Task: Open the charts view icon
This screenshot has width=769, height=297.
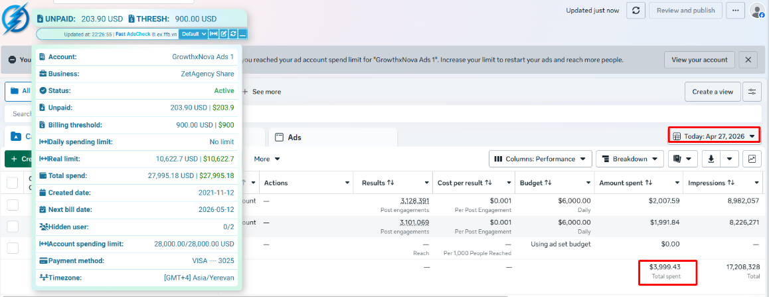Action: (x=752, y=159)
